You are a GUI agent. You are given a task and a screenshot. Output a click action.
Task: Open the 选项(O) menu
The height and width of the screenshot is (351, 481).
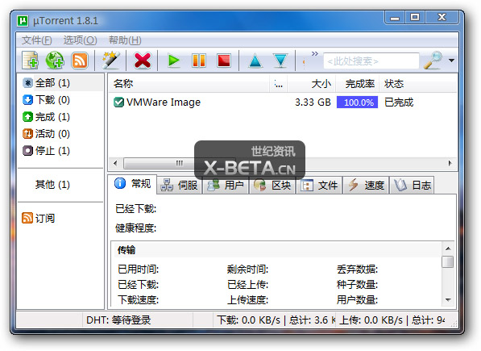coord(80,40)
